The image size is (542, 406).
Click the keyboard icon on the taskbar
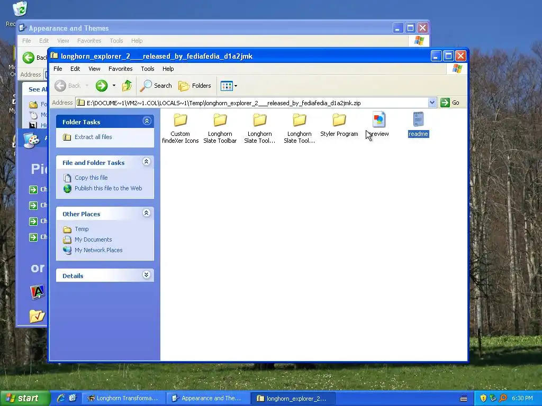[464, 399]
